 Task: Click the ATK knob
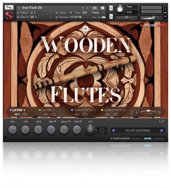pyautogui.click(x=25, y=130)
